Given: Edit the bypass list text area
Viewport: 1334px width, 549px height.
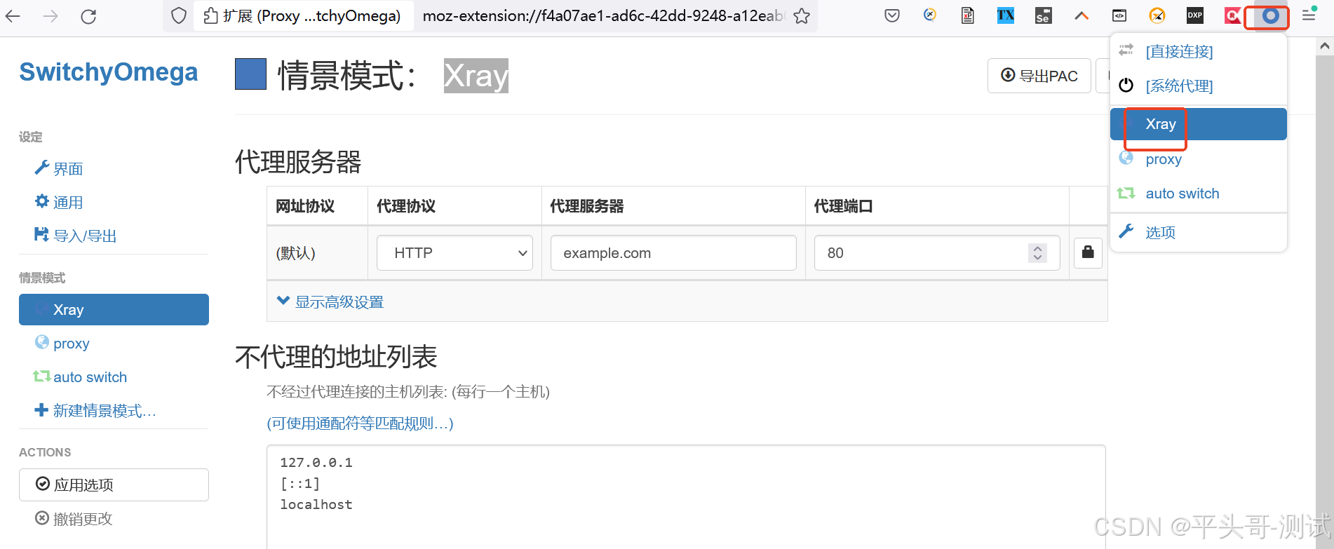Looking at the screenshot, I should pos(686,496).
